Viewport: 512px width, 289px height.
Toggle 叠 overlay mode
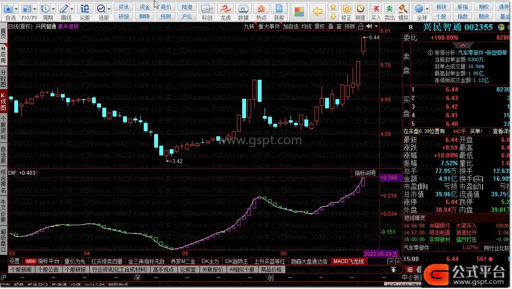[331, 26]
